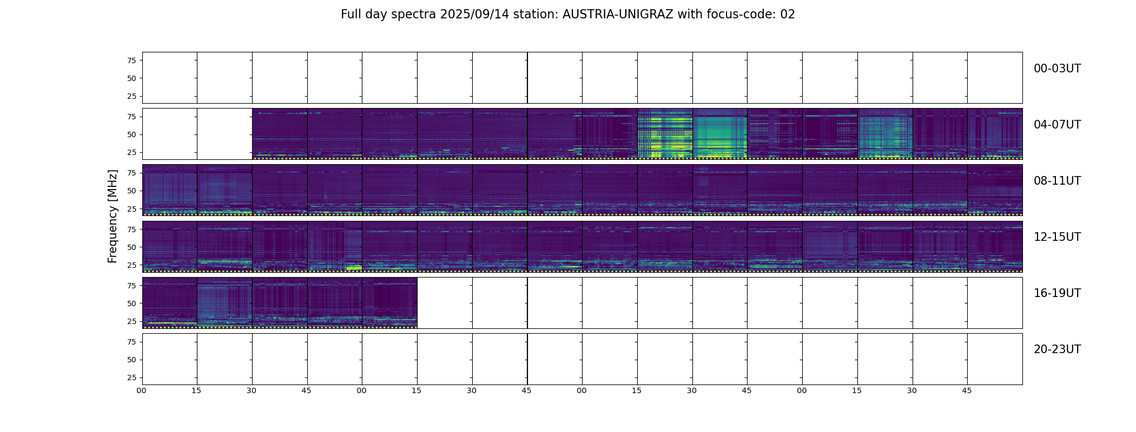This screenshot has height=432, width=1136.
Task: Click the empty 04:00 panel in 04-07UT row
Action: (169, 134)
